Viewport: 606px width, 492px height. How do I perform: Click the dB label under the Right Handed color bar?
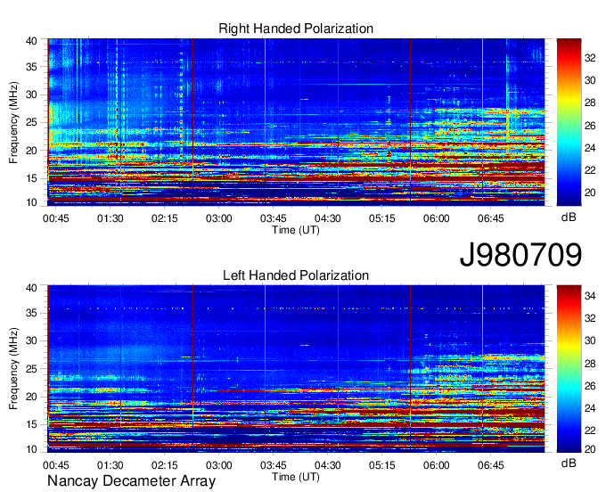(x=569, y=217)
